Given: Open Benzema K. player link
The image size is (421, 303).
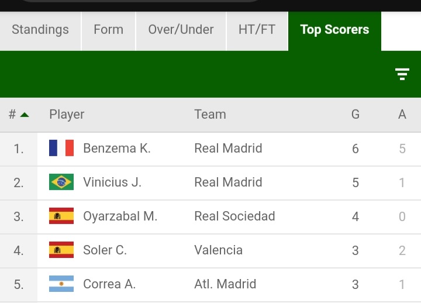Looking at the screenshot, I should (117, 148).
